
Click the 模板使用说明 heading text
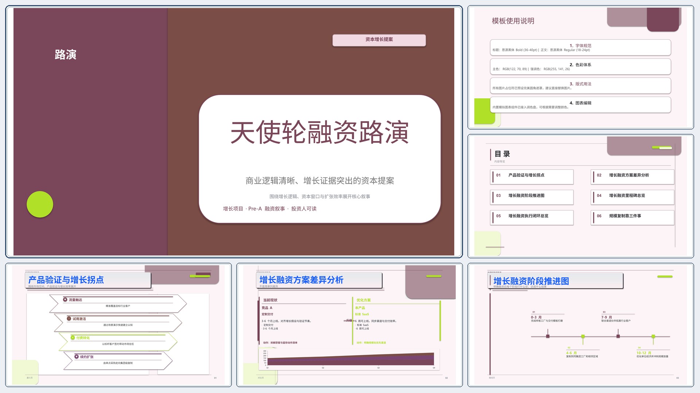513,21
